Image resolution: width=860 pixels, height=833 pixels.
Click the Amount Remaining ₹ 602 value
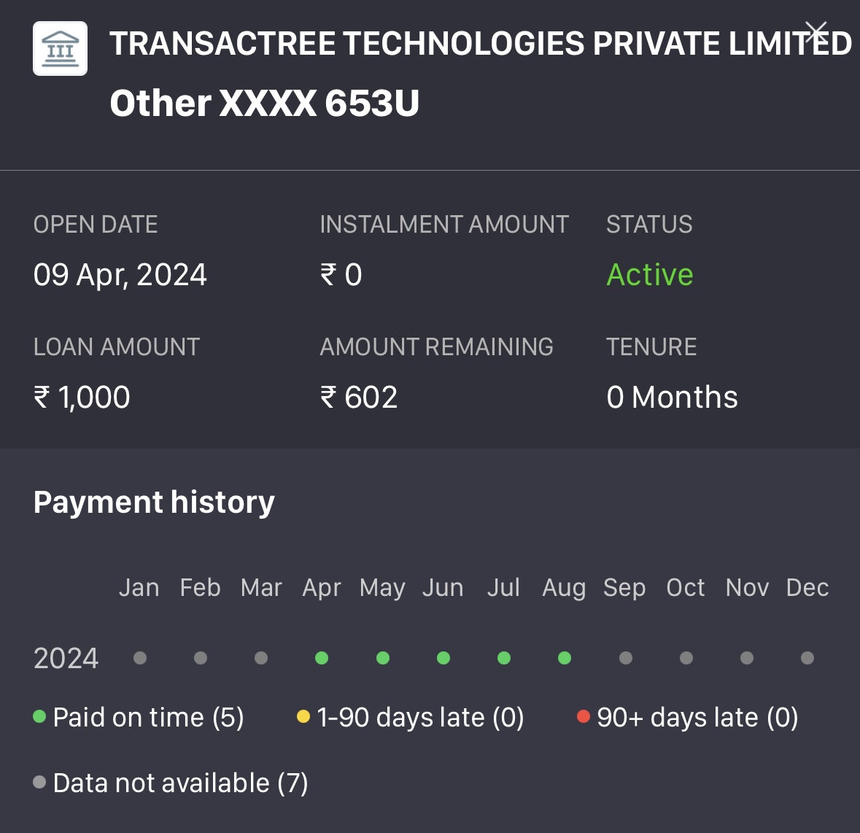point(359,398)
